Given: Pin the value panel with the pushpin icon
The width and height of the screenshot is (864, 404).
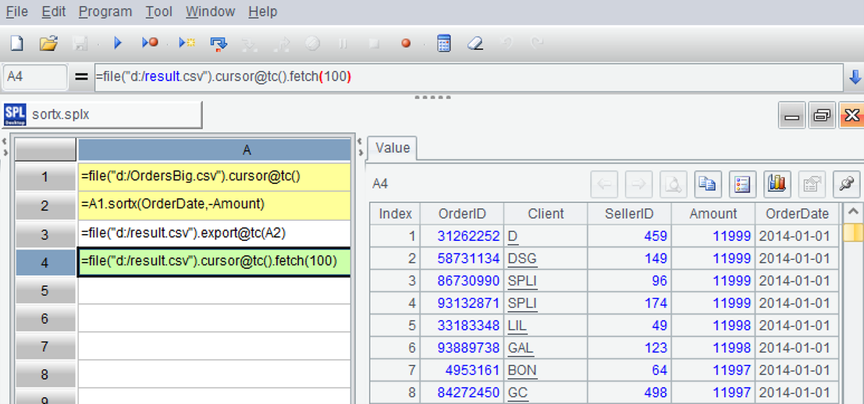Looking at the screenshot, I should [845, 184].
